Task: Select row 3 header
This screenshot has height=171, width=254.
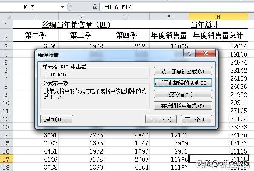Action: click(x=6, y=46)
